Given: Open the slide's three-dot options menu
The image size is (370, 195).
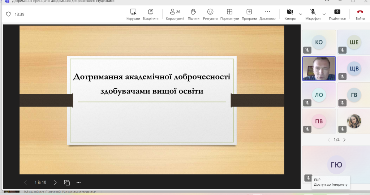Looking at the screenshot, I should [x=78, y=182].
